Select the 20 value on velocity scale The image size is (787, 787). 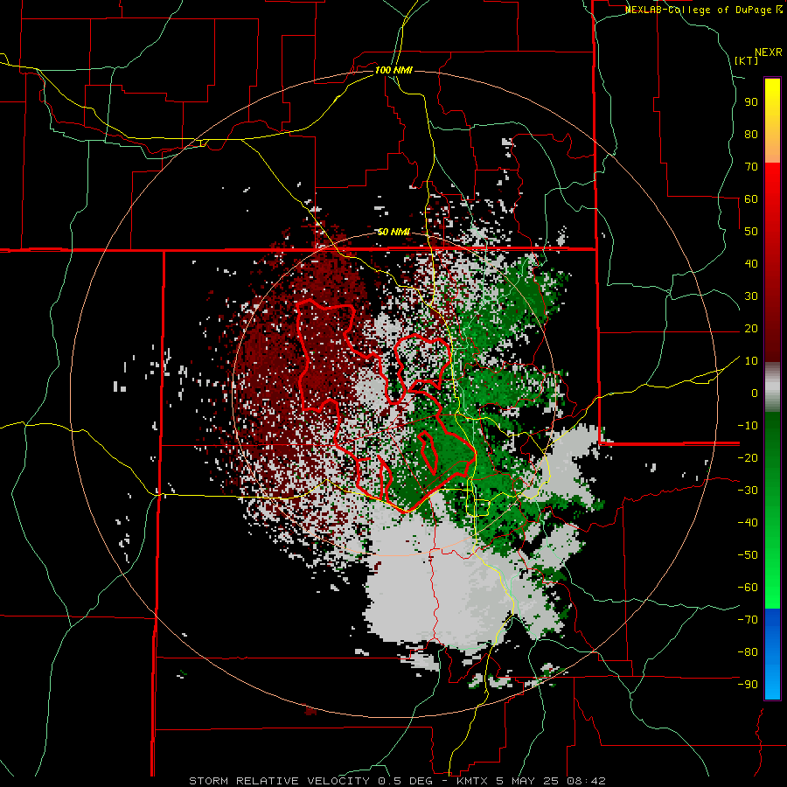(751, 329)
